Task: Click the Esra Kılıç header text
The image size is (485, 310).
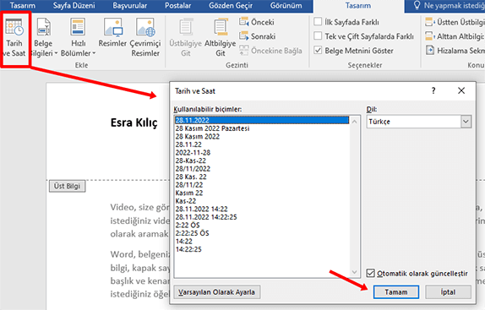Action: (134, 122)
